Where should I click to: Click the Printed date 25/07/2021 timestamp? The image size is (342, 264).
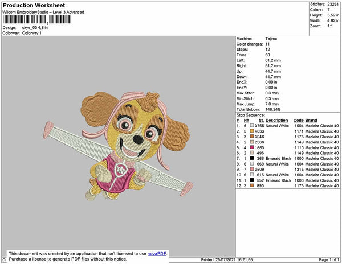[227, 259]
